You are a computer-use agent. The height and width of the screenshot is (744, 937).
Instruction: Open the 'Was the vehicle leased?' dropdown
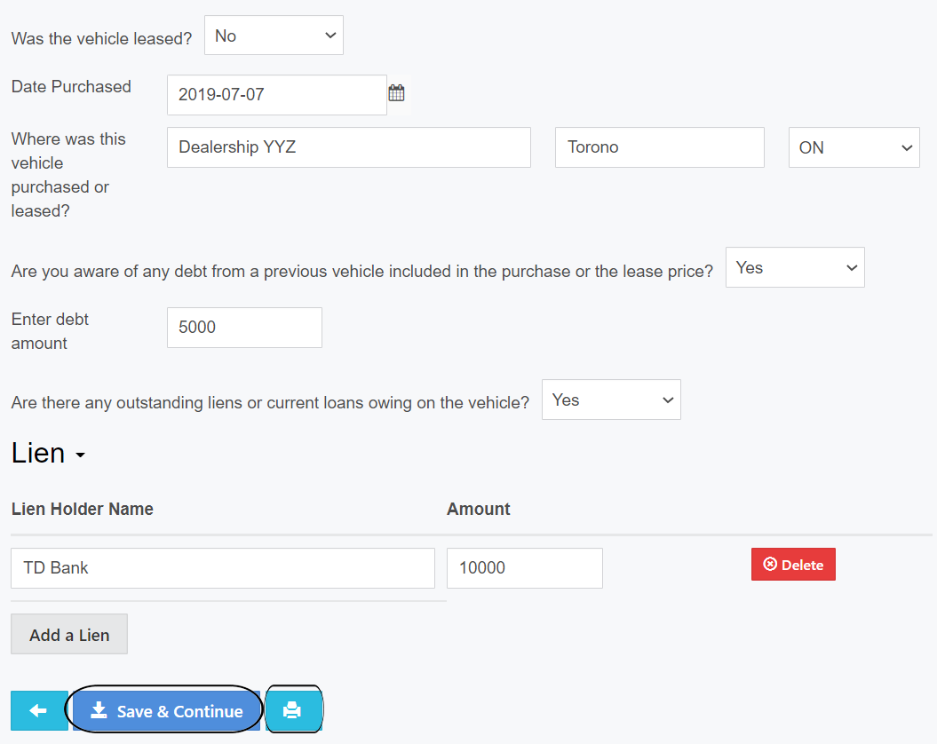(274, 36)
